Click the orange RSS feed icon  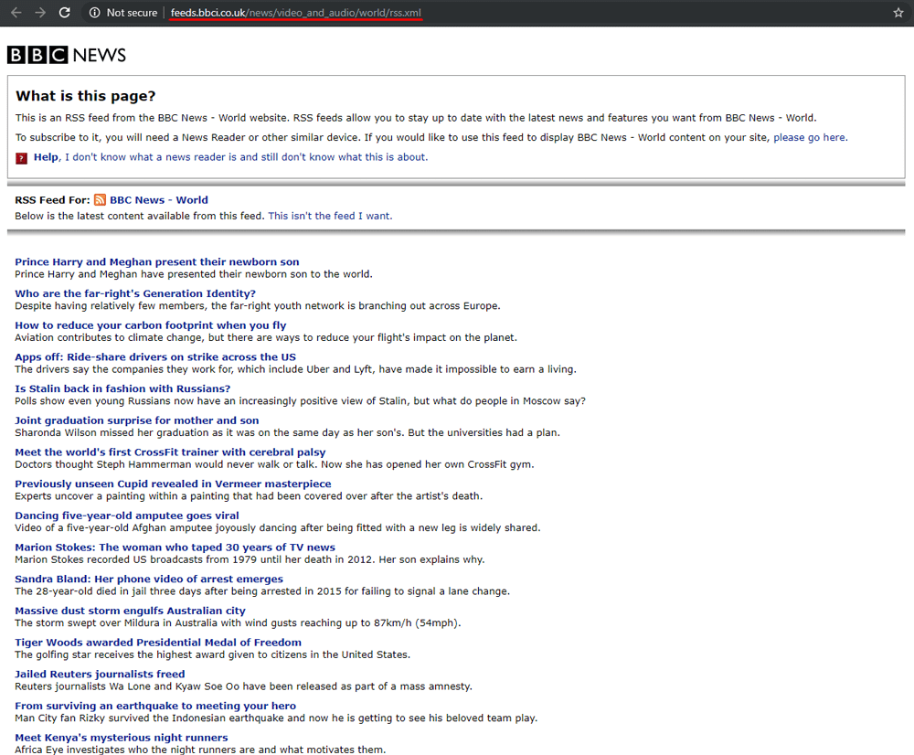coord(100,199)
